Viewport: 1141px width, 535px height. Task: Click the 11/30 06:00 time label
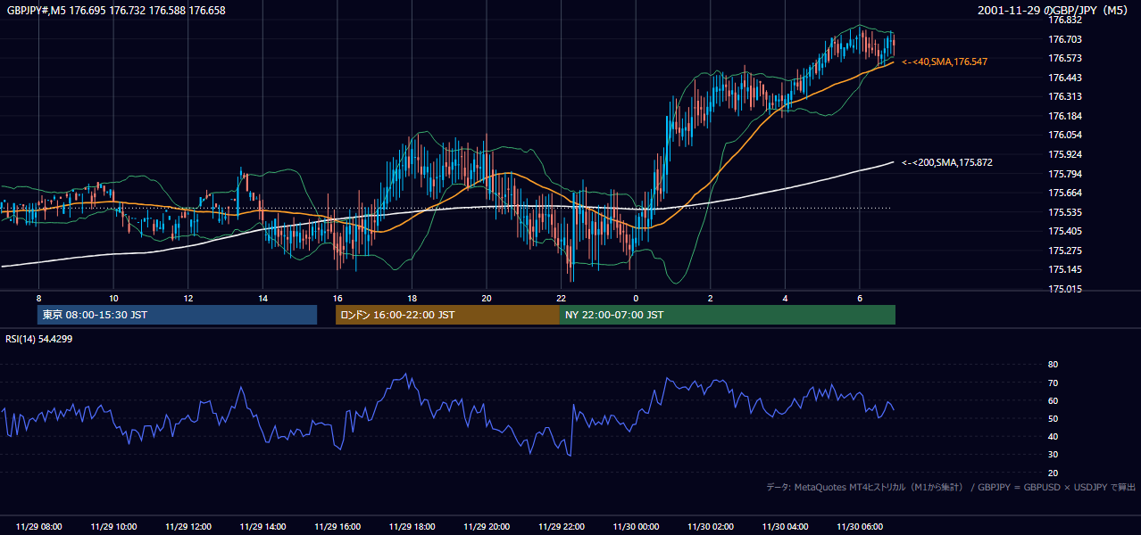point(859,527)
